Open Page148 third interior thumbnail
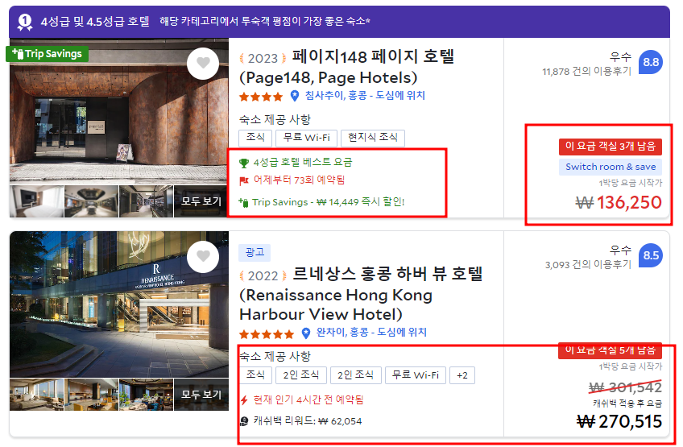The image size is (683, 447). [x=147, y=201]
